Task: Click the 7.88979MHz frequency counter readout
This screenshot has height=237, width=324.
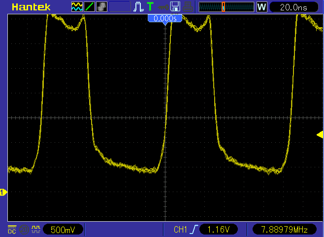Action: (x=285, y=230)
